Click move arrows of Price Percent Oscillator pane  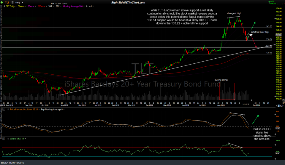click(8, 110)
